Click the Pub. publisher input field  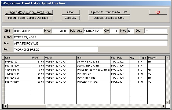click(56, 50)
